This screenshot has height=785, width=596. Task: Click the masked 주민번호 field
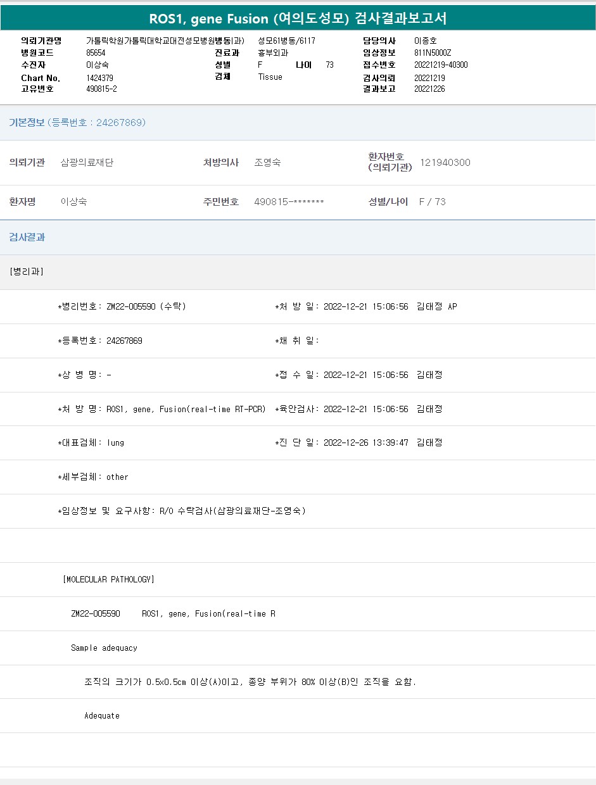[289, 202]
